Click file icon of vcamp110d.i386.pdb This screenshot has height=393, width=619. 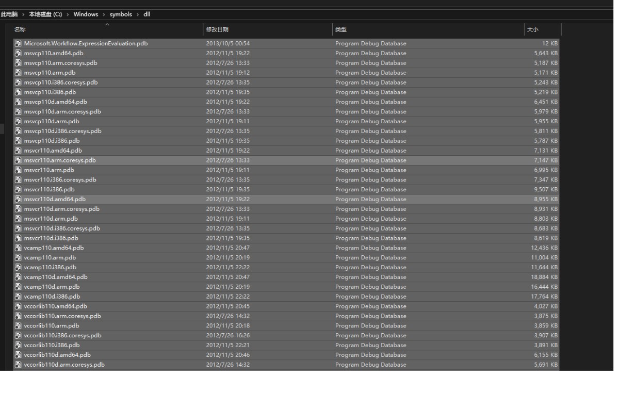18,297
